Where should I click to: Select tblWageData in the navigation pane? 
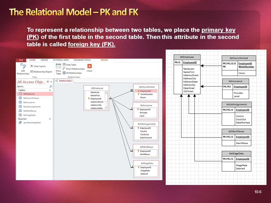(x=34, y=115)
